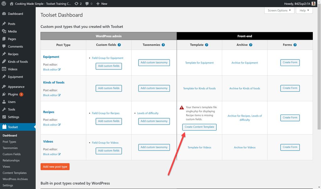The height and width of the screenshot is (189, 321).
Task: Open WordPress Archives in Toolset submenu
Action: [15, 179]
